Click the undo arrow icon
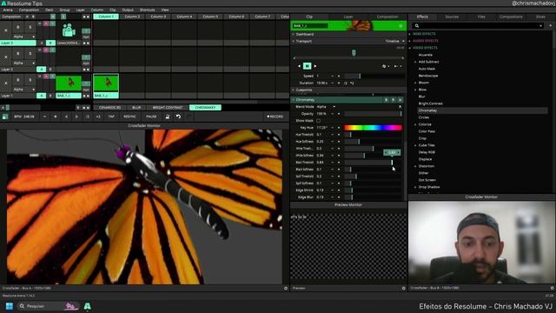 click(178, 117)
